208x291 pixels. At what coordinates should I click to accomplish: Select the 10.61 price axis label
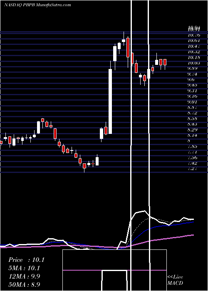pos(194,41)
